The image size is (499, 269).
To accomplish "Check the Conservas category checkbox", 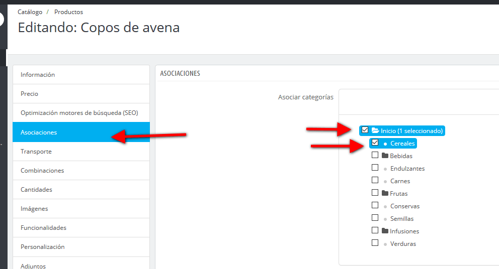I will point(375,205).
